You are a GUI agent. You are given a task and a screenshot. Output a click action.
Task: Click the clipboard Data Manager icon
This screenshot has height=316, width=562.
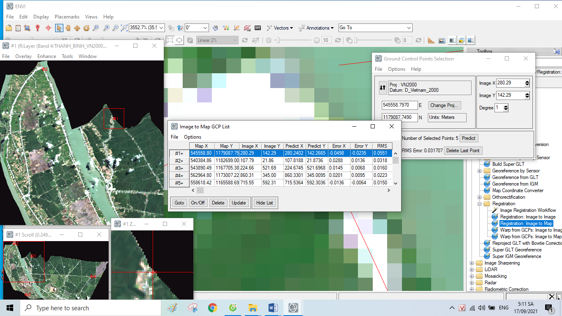18,28
